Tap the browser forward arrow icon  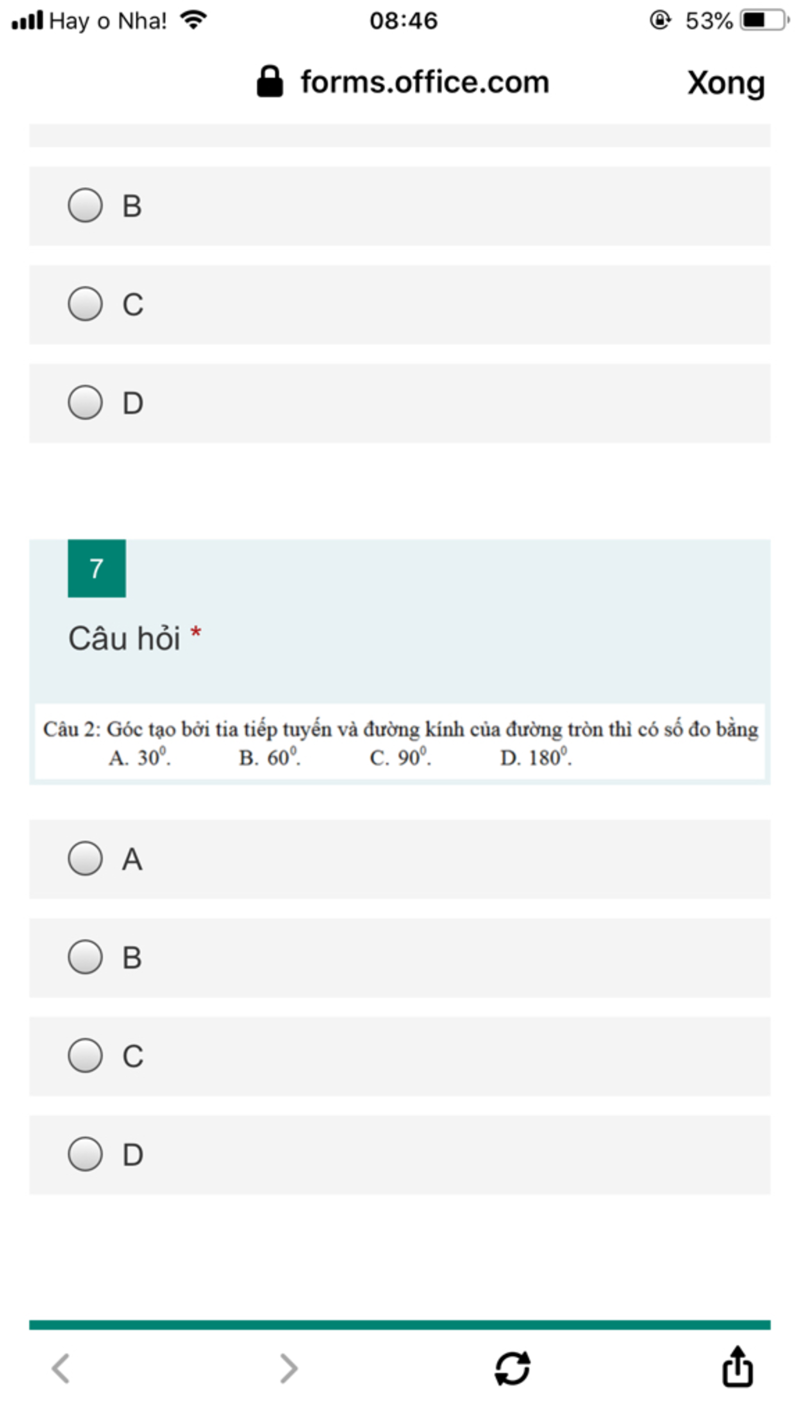point(288,1368)
